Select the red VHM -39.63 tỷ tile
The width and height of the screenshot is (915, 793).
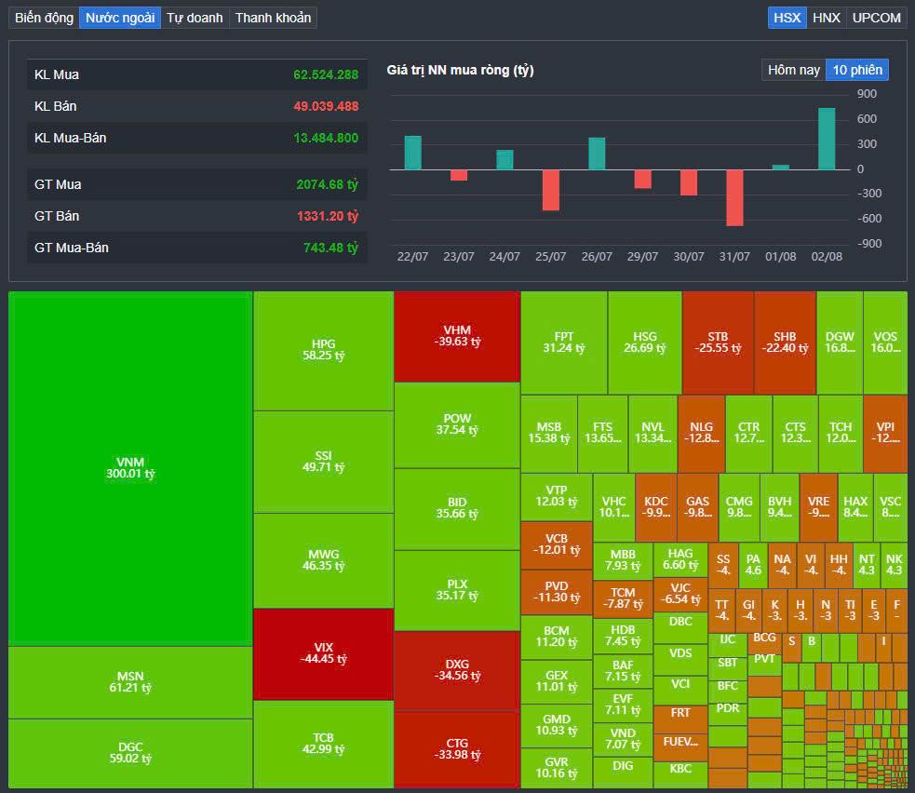point(457,337)
